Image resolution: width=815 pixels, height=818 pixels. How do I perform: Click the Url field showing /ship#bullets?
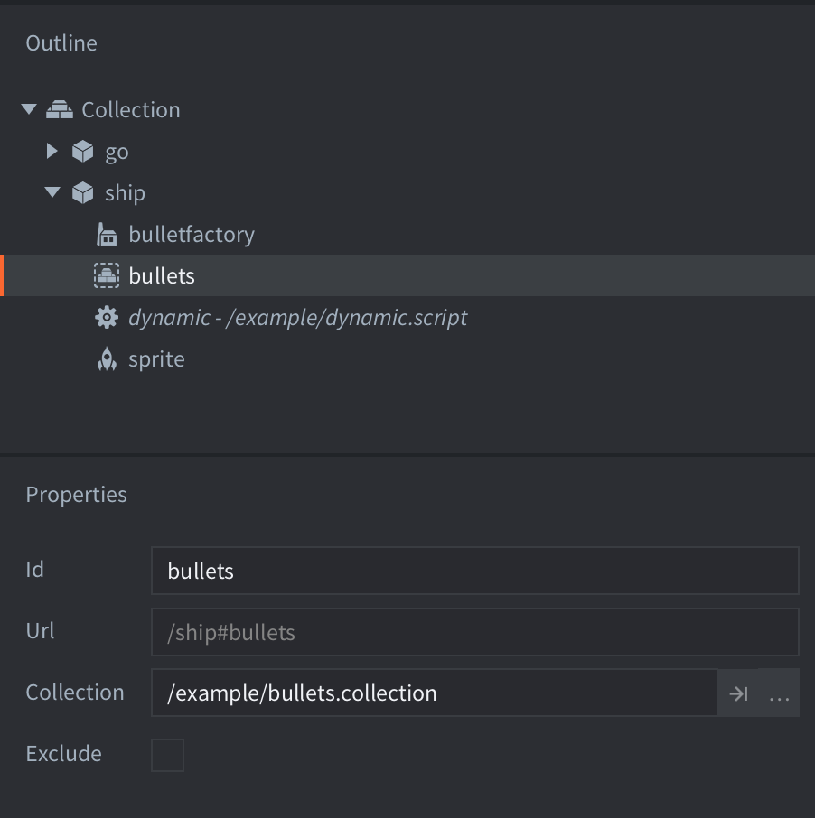pos(474,632)
